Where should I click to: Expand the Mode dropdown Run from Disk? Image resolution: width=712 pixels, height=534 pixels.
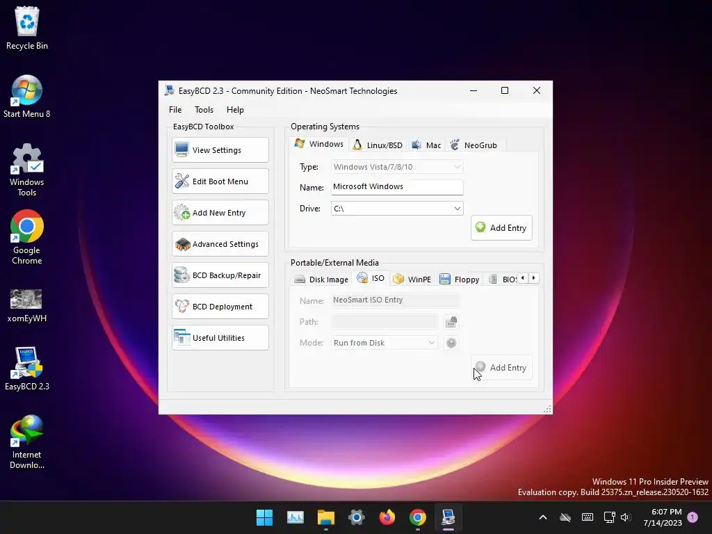[384, 343]
